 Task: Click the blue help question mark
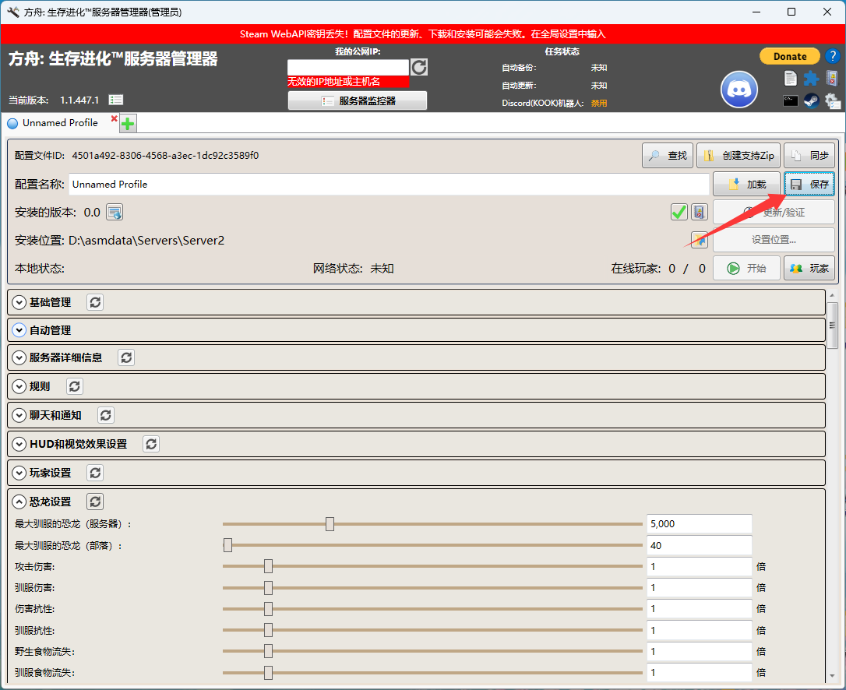pyautogui.click(x=832, y=56)
